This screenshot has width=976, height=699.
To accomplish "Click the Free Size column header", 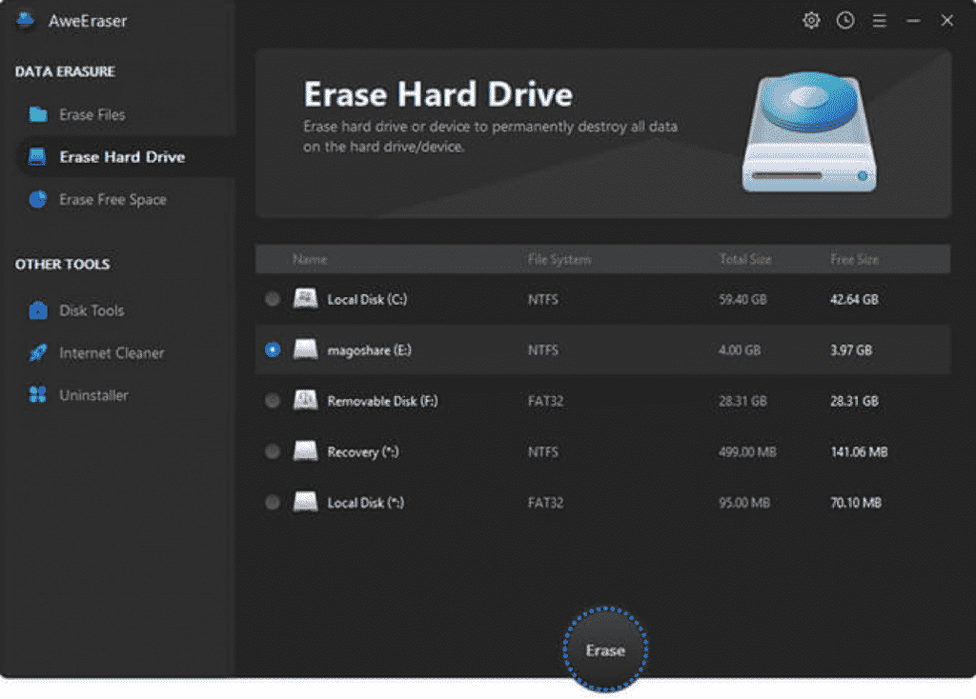I will click(x=855, y=259).
